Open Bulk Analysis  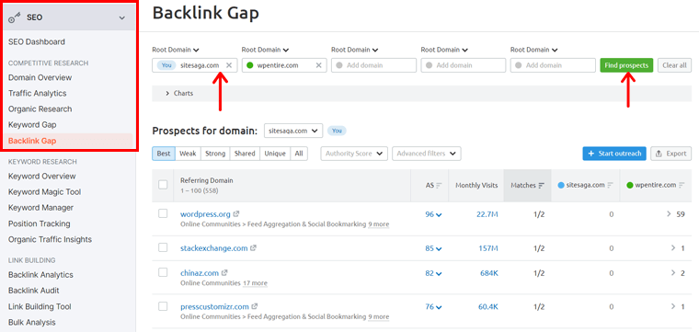point(32,322)
